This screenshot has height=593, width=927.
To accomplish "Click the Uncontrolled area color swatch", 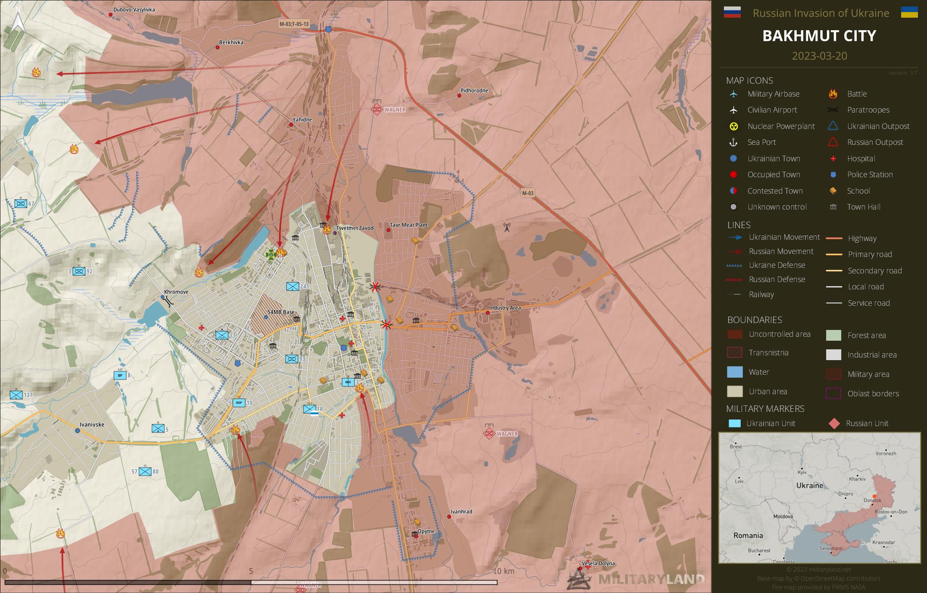I will pos(734,334).
